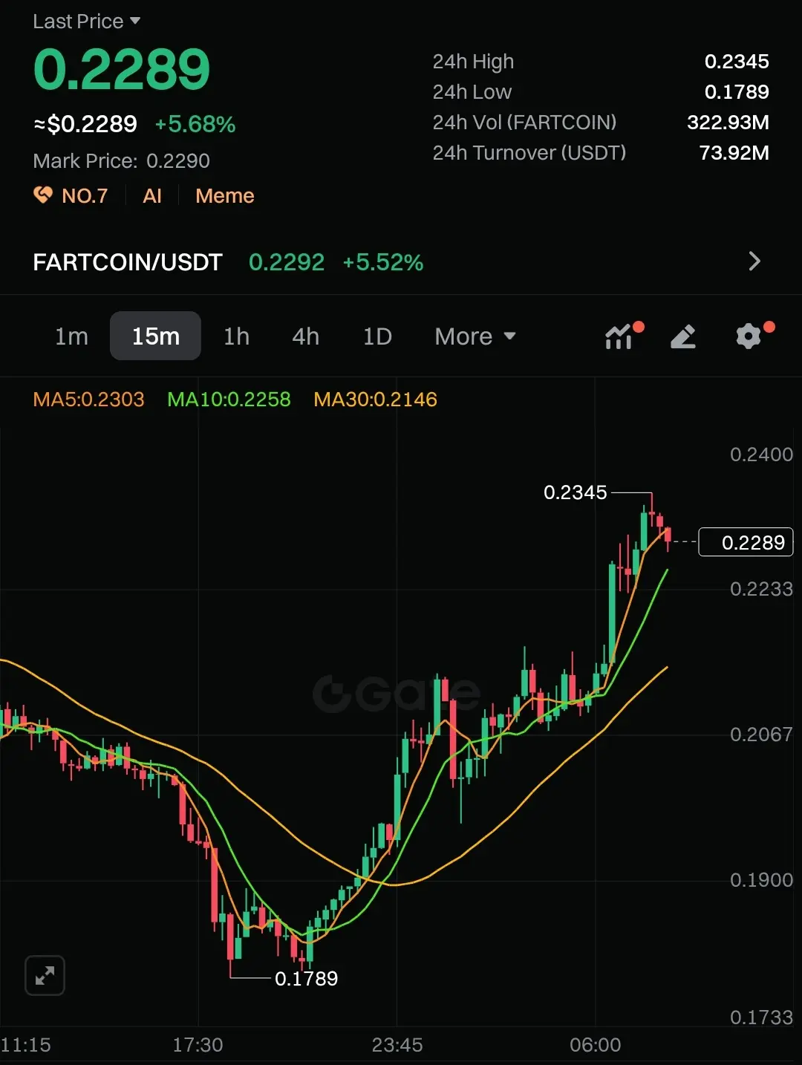This screenshot has height=1065, width=802.
Task: Tap the NO.7 ranking heart icon
Action: 43,195
